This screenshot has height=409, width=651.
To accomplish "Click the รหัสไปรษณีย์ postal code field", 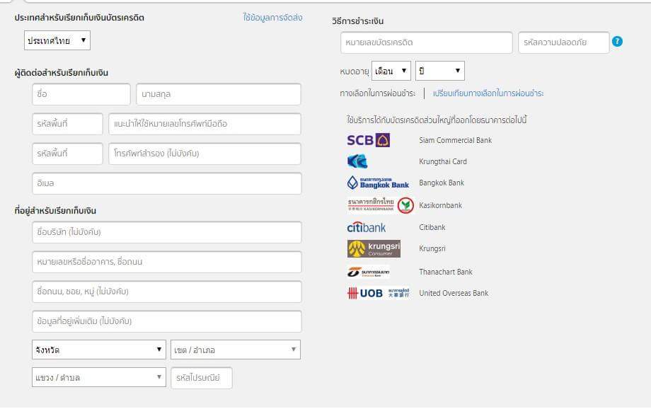I will pos(202,378).
